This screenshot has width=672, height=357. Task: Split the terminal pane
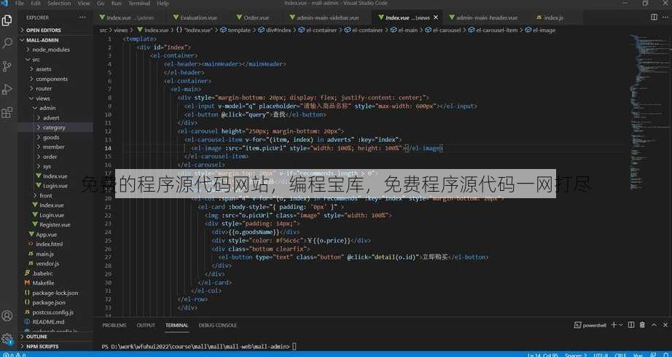[x=631, y=325]
